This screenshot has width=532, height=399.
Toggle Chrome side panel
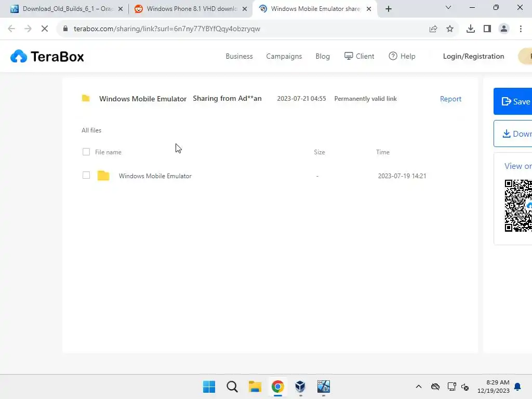click(487, 29)
